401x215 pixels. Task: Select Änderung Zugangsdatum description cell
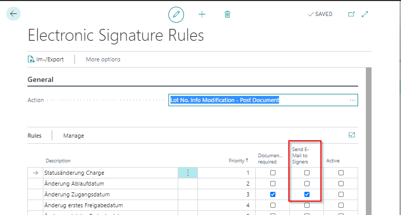(111, 194)
